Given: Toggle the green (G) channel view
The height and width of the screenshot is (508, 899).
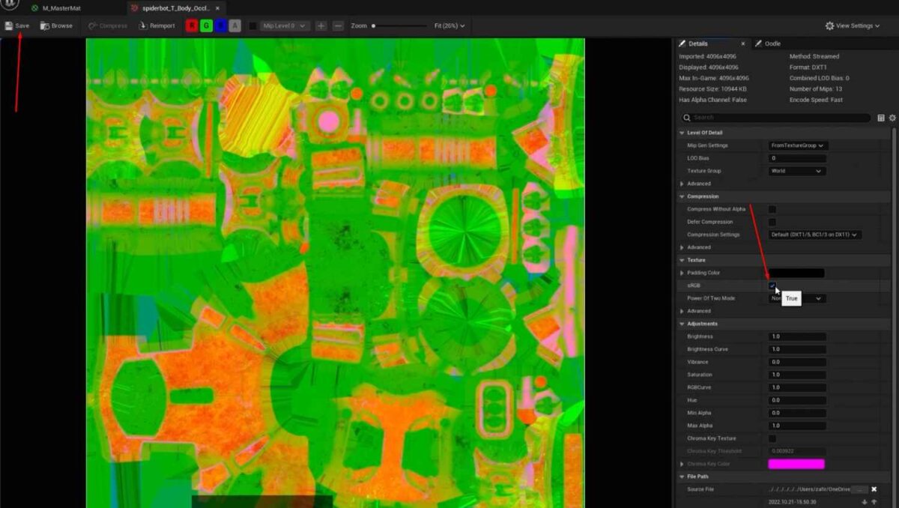Looking at the screenshot, I should (206, 25).
